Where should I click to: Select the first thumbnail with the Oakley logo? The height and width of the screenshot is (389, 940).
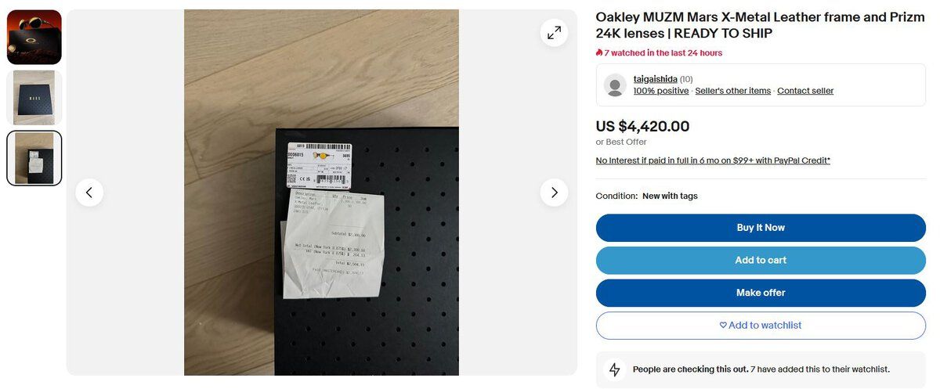34,37
